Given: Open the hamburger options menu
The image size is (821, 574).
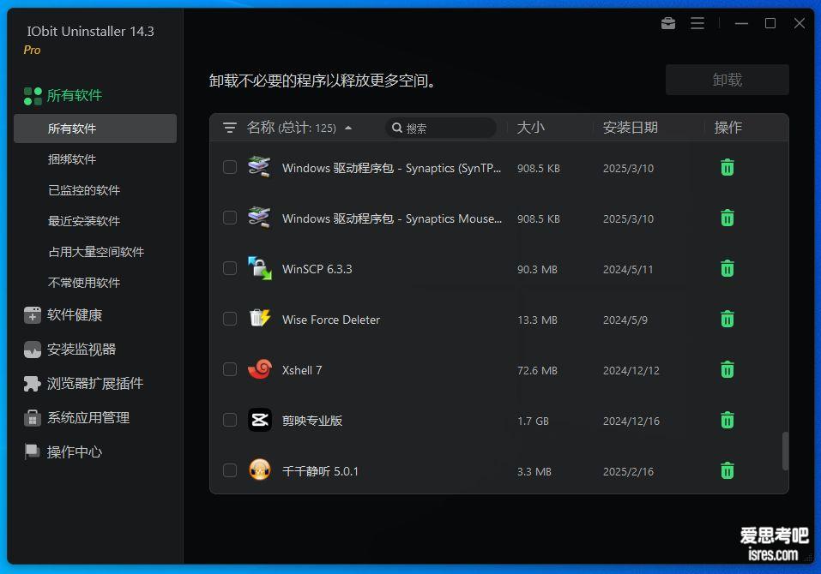Looking at the screenshot, I should click(697, 23).
